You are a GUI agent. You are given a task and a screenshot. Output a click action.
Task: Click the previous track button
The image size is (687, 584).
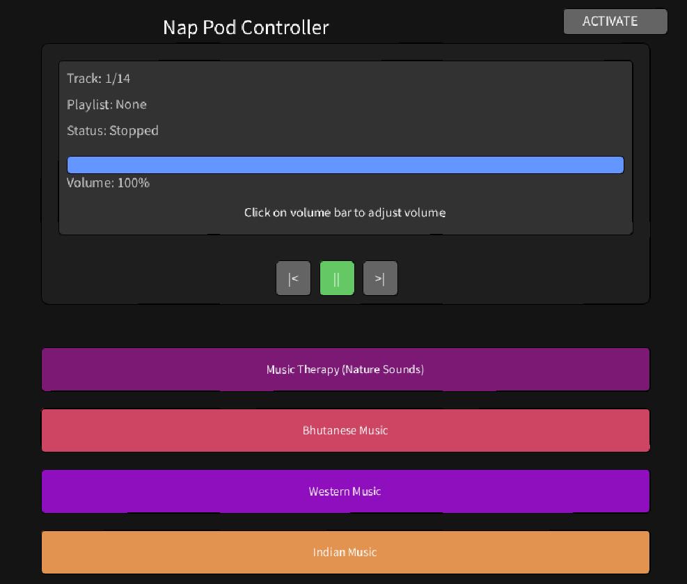[293, 278]
